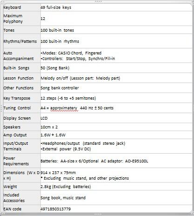
Task: Click the '50 (Song Bank)' value
Action: tap(55, 68)
